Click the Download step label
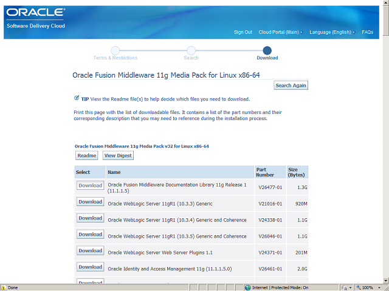The image size is (389, 291). (267, 58)
